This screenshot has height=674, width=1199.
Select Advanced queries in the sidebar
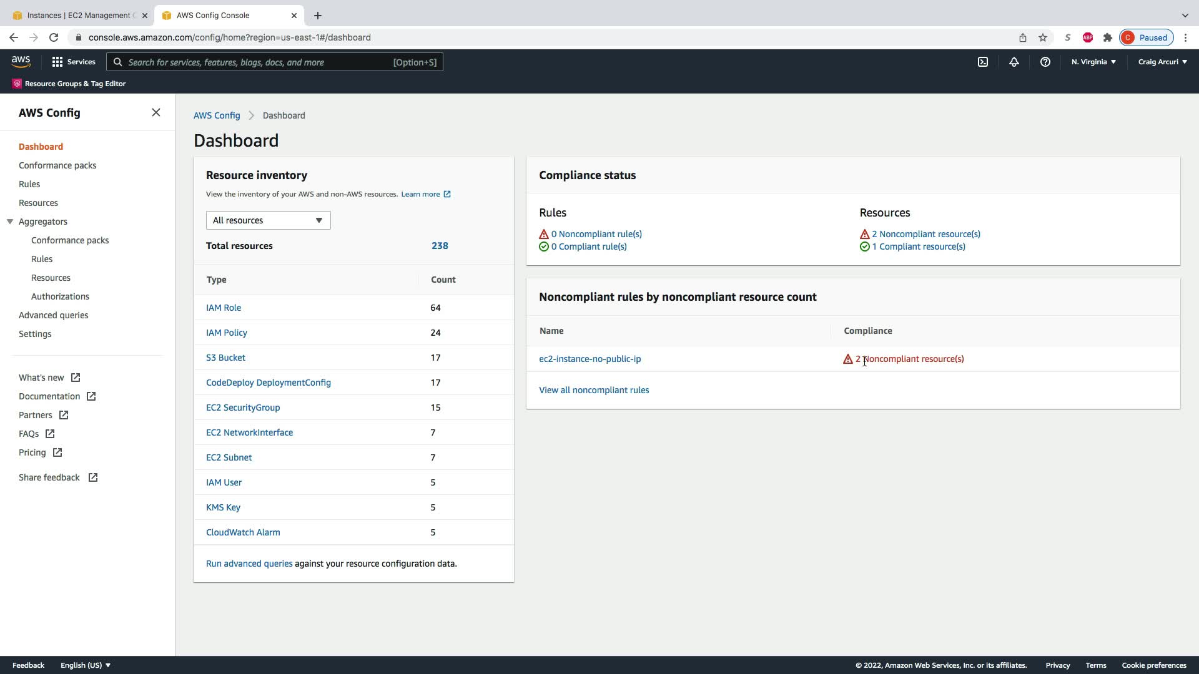tap(53, 315)
